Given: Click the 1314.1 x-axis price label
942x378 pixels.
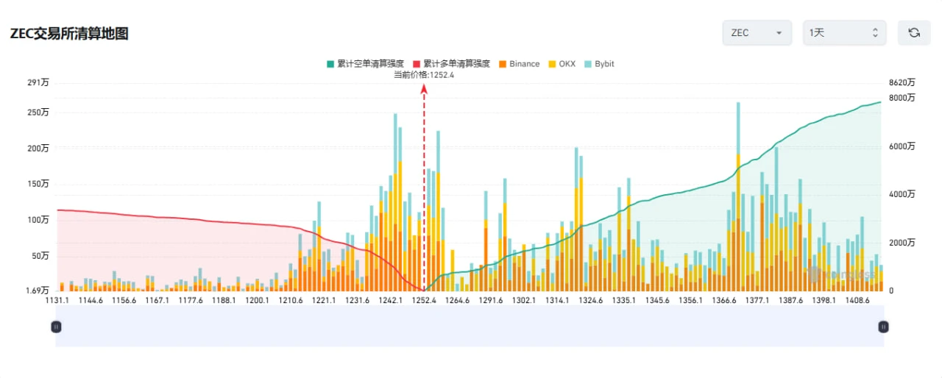Looking at the screenshot, I should [557, 300].
